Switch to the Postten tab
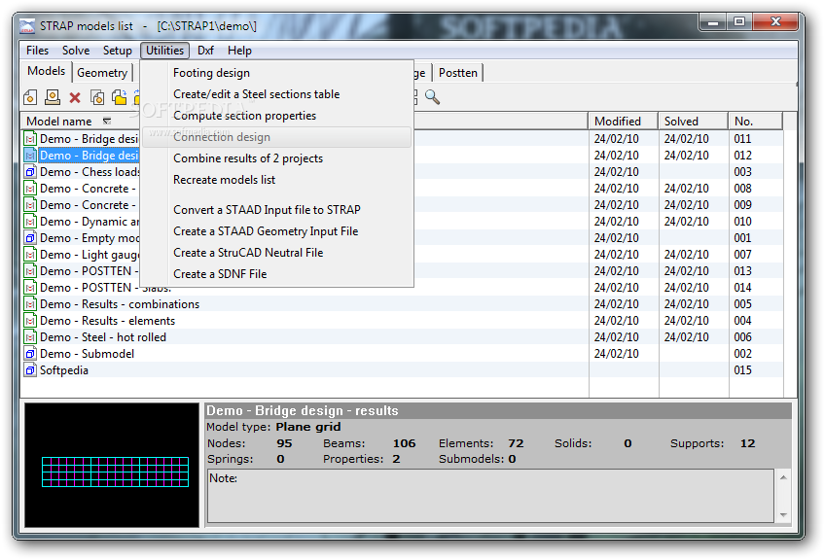Screen dimensions: 825x560 (x=458, y=73)
